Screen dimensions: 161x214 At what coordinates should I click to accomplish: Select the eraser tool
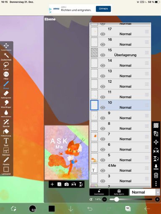point(6,94)
